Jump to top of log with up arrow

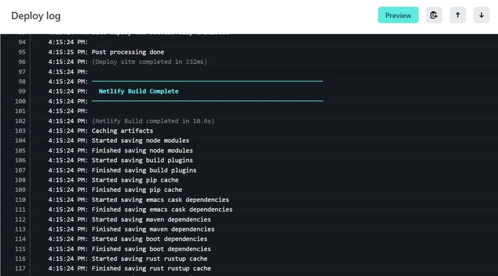coord(458,15)
